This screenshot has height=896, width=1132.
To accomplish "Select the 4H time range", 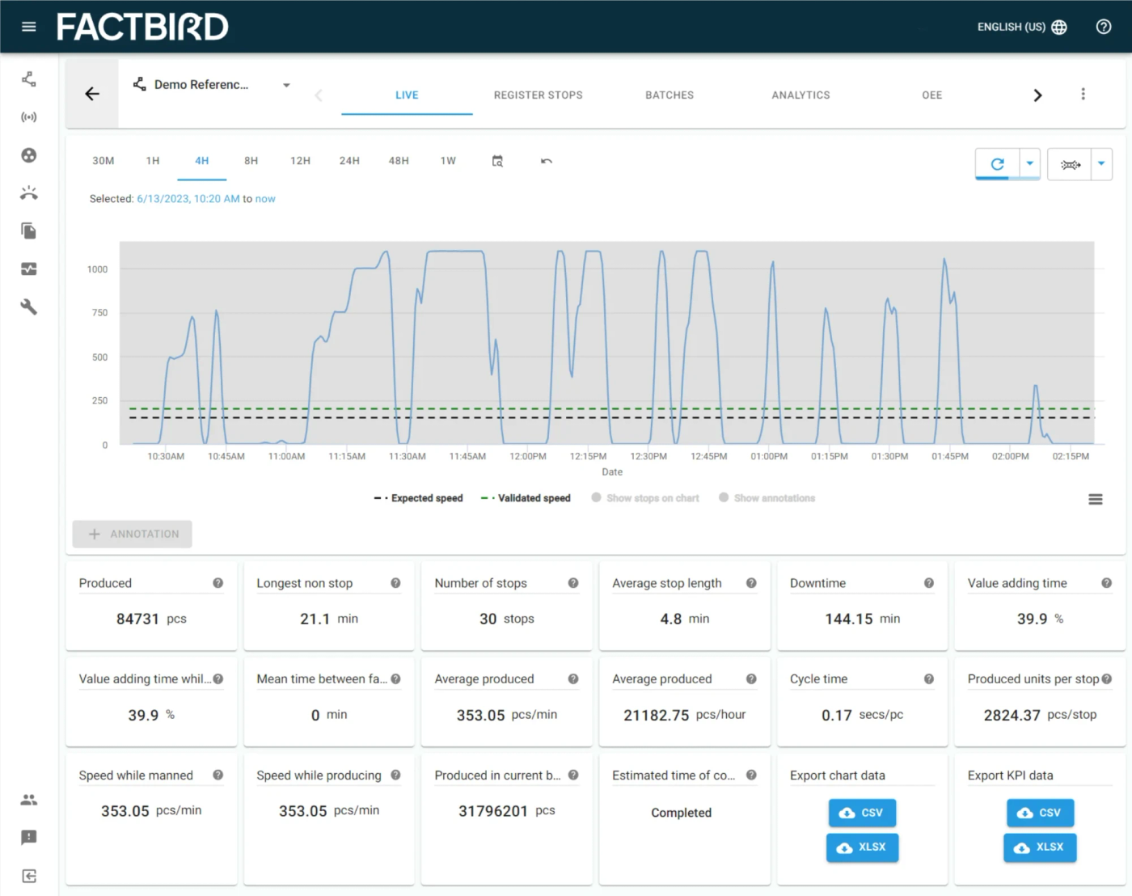I will [x=202, y=161].
